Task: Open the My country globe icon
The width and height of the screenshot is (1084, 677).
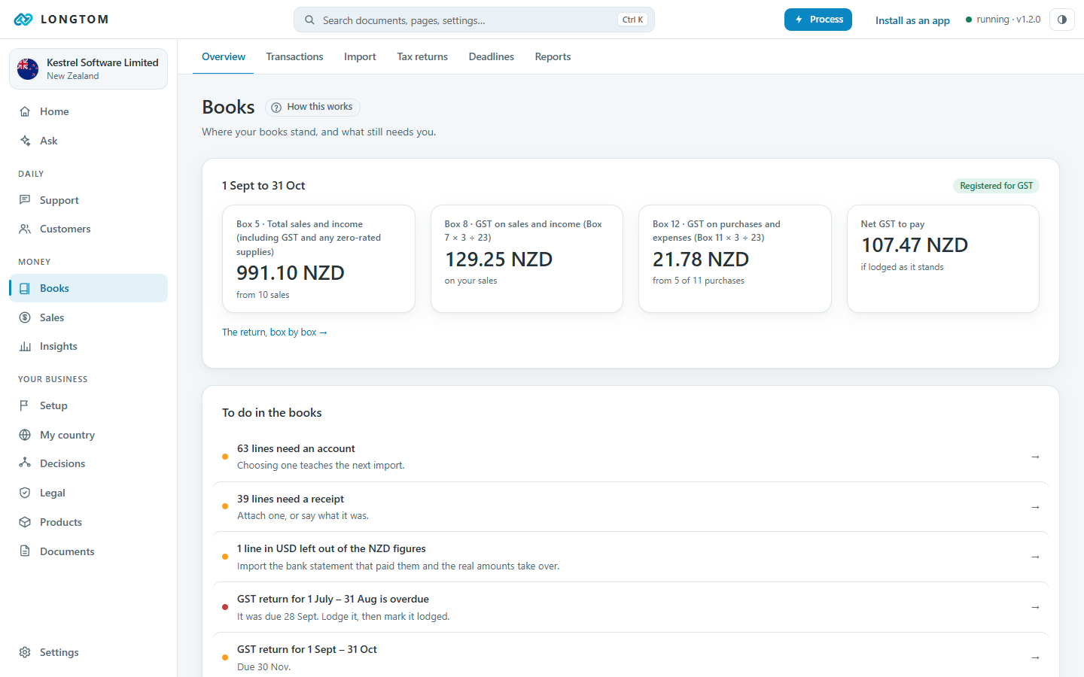Action: (x=25, y=435)
